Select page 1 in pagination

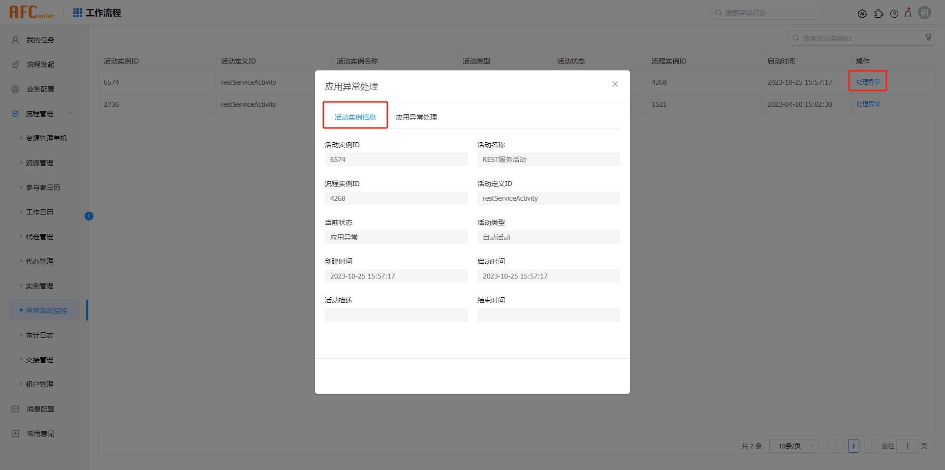tap(853, 446)
